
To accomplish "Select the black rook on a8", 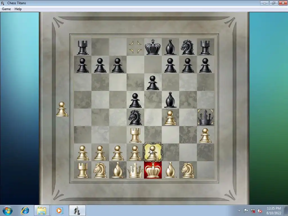I will 83,48.
